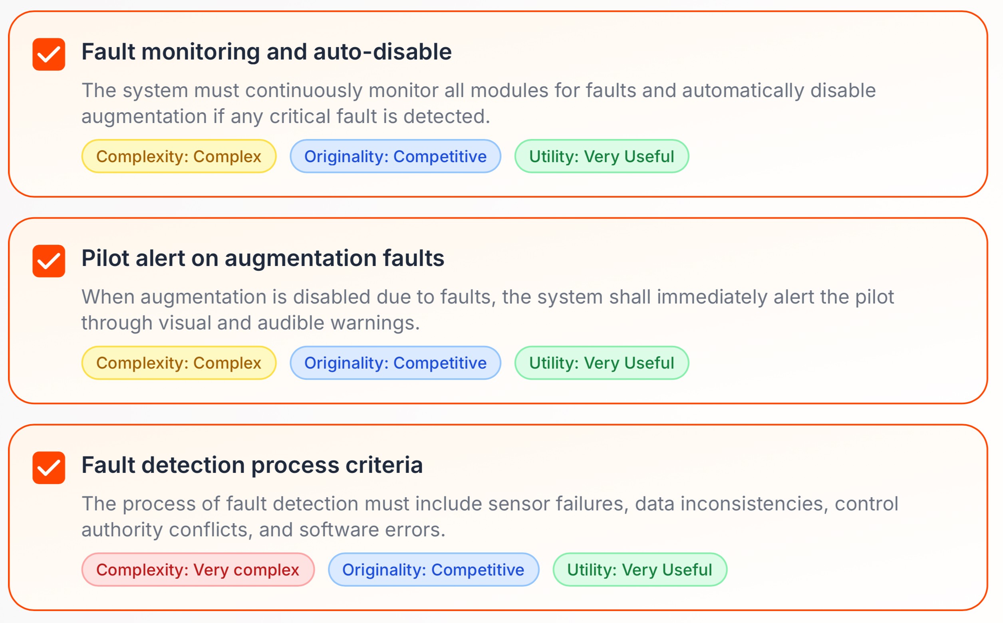Click 'Originality: Competitive' tag in Fault detection card
The height and width of the screenshot is (623, 1003).
tap(433, 570)
